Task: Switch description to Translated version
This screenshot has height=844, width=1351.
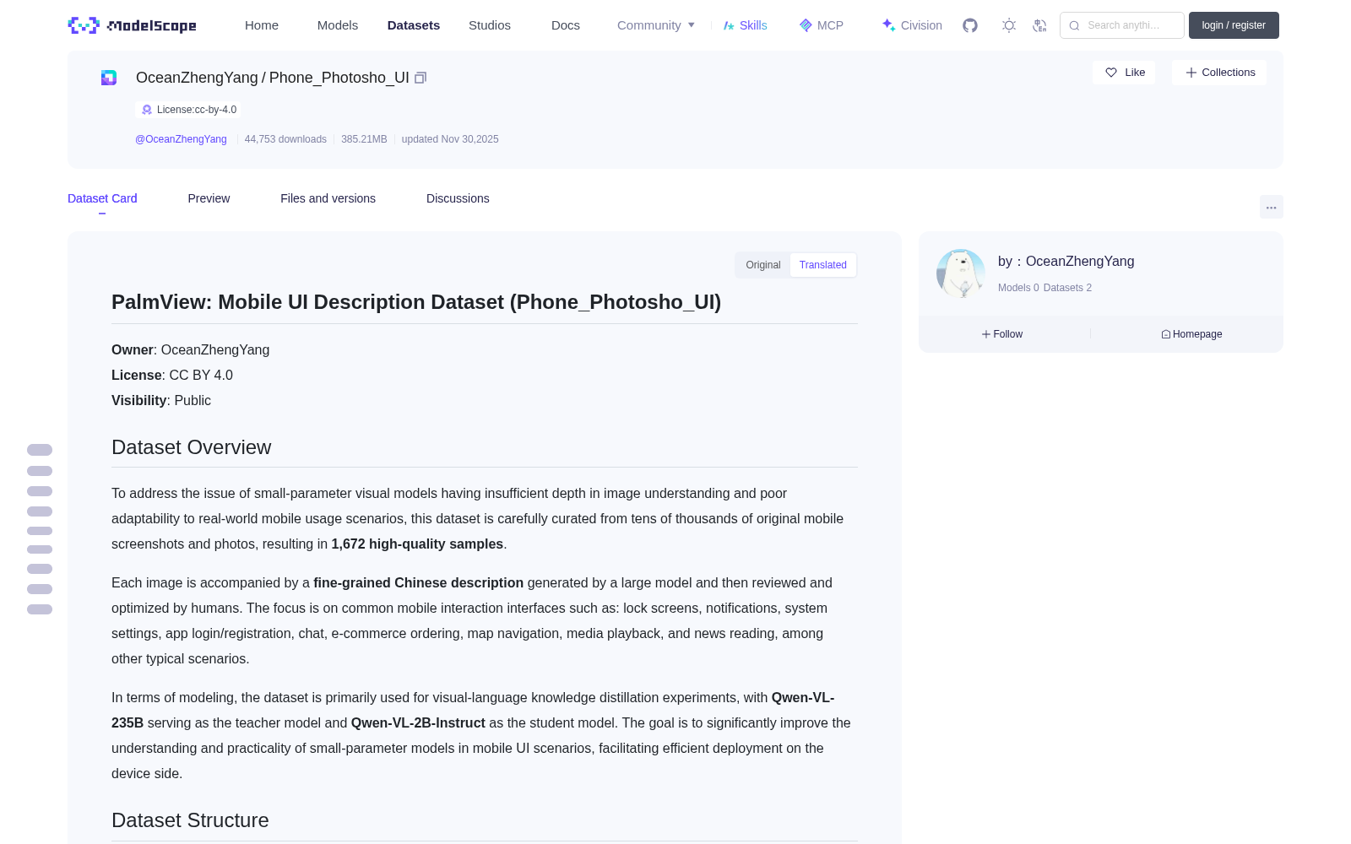Action: pos(823,265)
